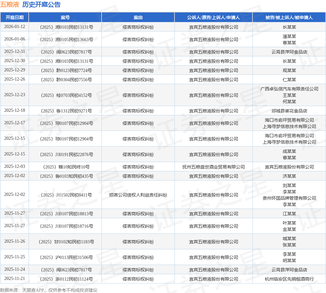The height and width of the screenshot is (293, 326).
Task: Select the 案由 column header
Action: tap(138, 18)
